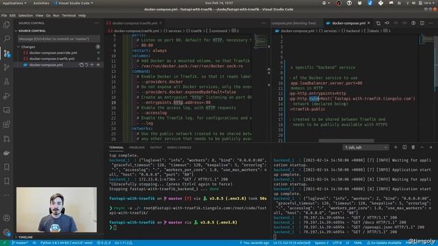438x246 pixels.
Task: Open left editor group more actions ellipsis
Action: click(x=263, y=23)
